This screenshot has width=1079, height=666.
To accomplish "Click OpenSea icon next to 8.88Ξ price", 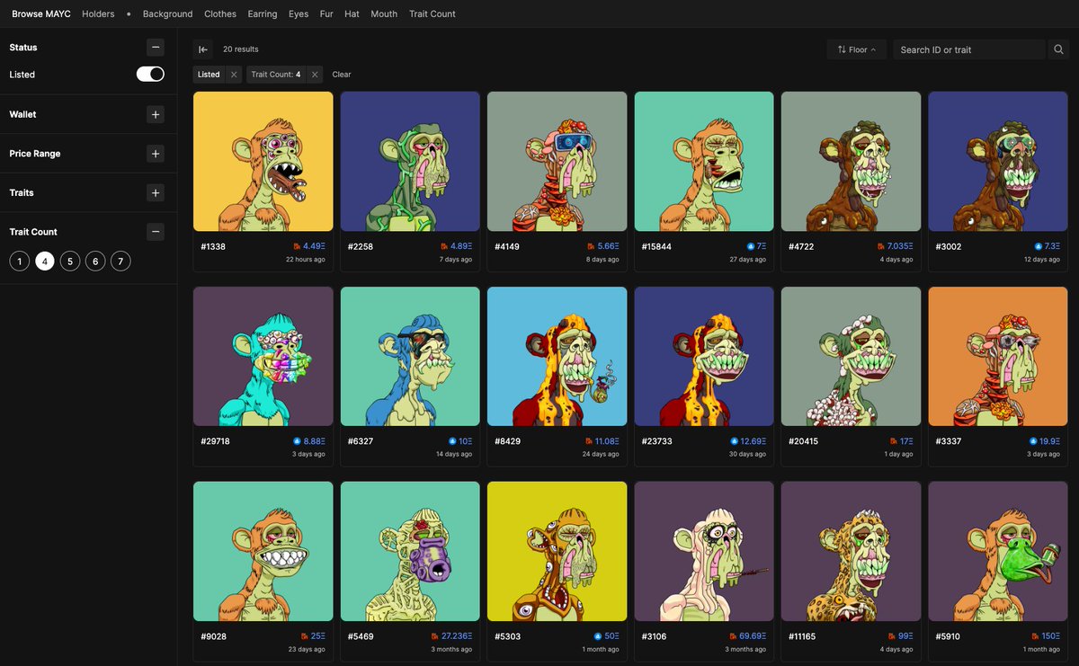I will (x=297, y=441).
